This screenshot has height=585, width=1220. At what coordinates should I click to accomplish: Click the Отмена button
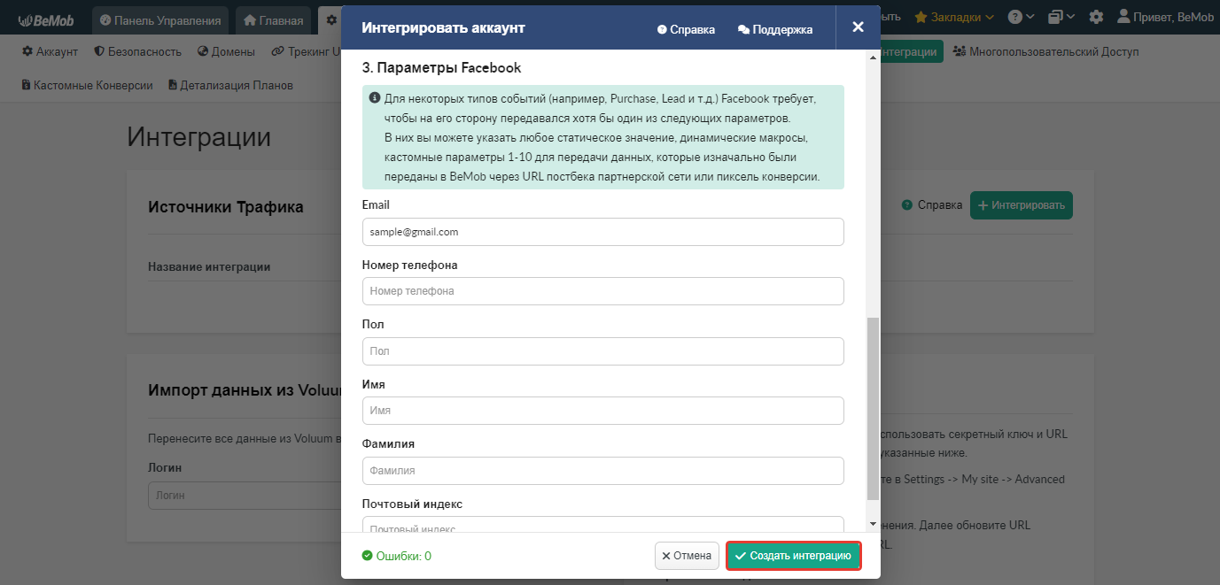pyautogui.click(x=687, y=556)
